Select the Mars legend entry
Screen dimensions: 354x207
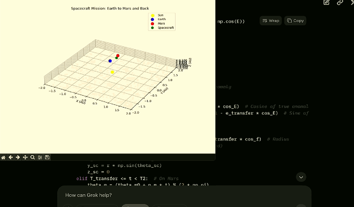coord(158,24)
